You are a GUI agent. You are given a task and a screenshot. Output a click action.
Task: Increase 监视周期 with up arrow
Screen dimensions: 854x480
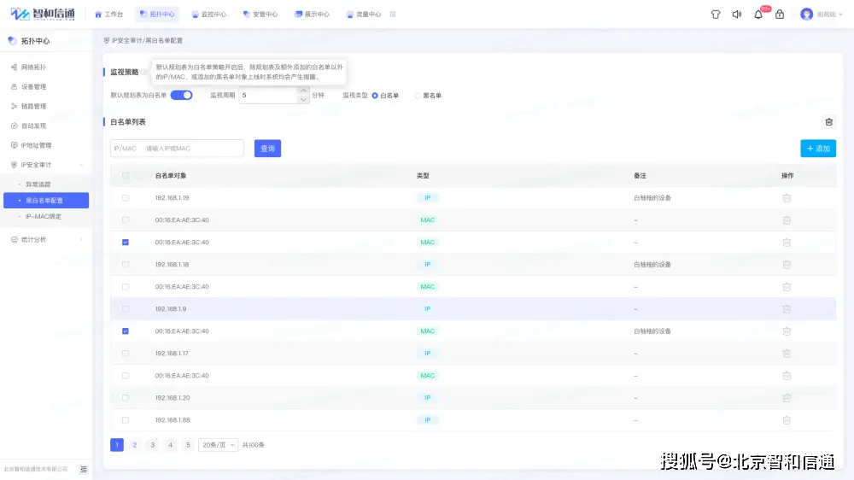click(303, 91)
